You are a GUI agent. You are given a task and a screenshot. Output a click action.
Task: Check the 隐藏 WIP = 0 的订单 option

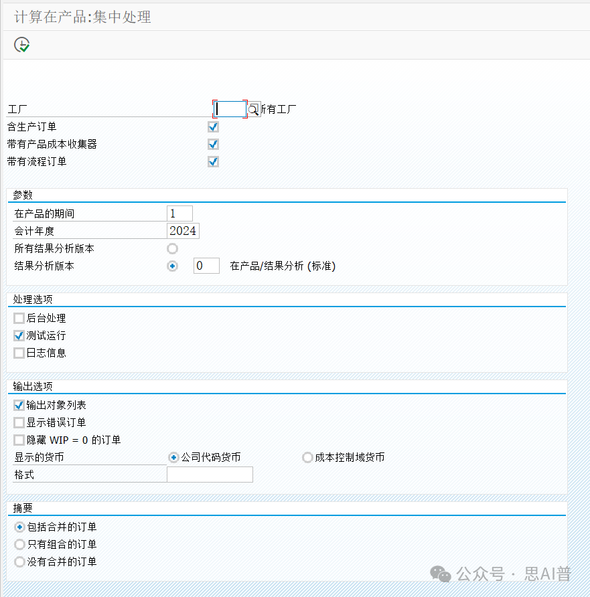(x=19, y=440)
